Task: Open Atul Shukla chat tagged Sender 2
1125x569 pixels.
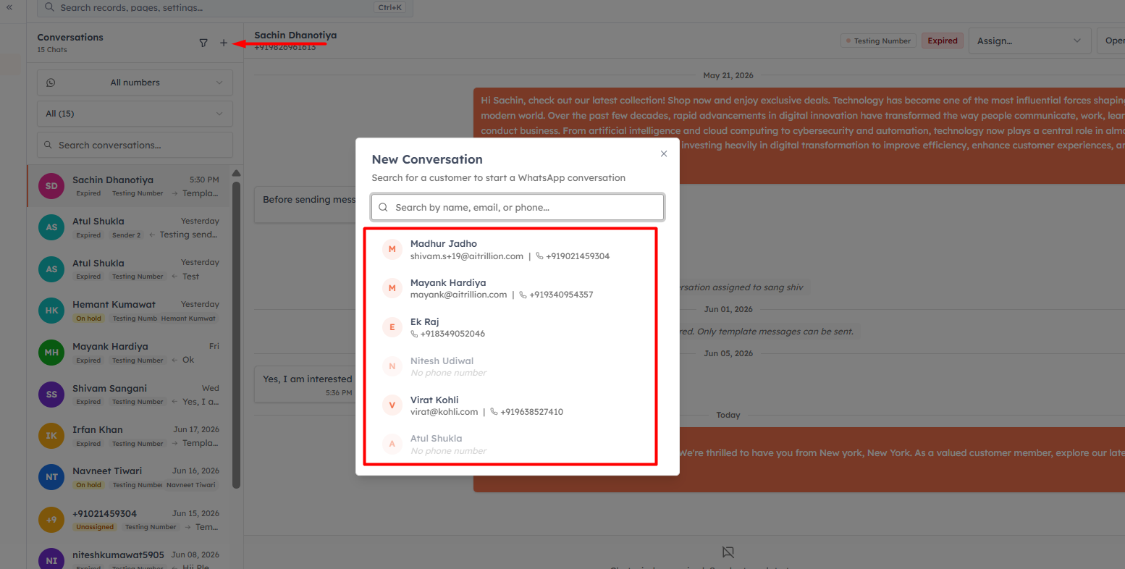Action: click(129, 227)
